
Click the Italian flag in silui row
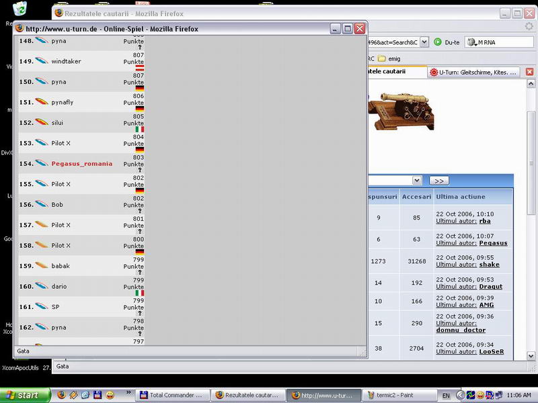pos(140,129)
